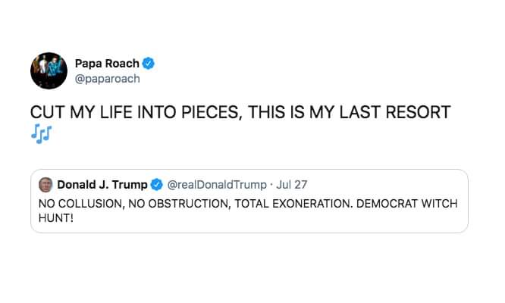Open the @realDonaldTrump handle
The image size is (505, 303).
pos(216,185)
